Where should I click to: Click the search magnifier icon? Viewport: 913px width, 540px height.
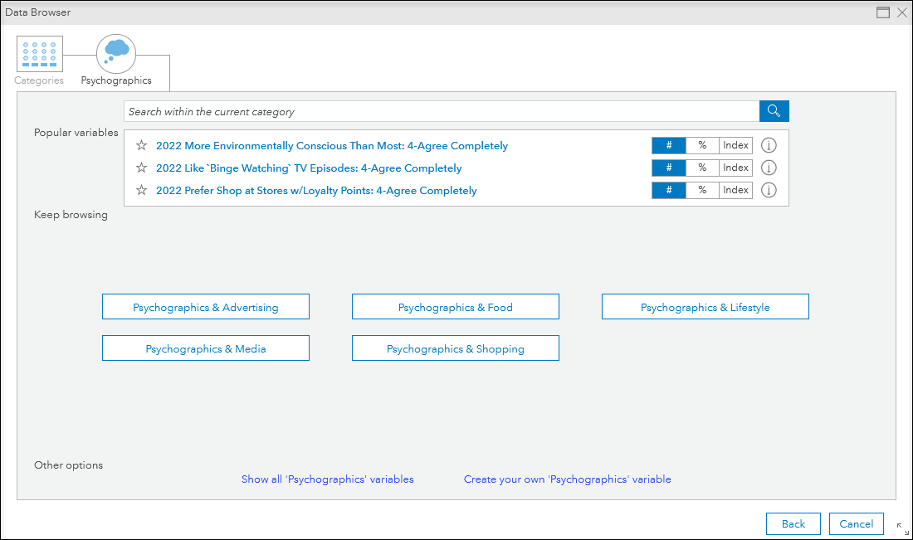(x=774, y=110)
